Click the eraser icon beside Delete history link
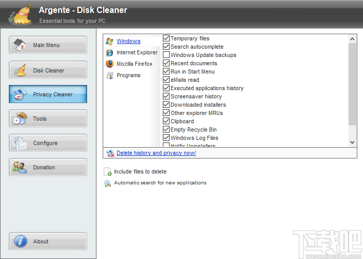The width and height of the screenshot is (363, 259). [x=110, y=153]
